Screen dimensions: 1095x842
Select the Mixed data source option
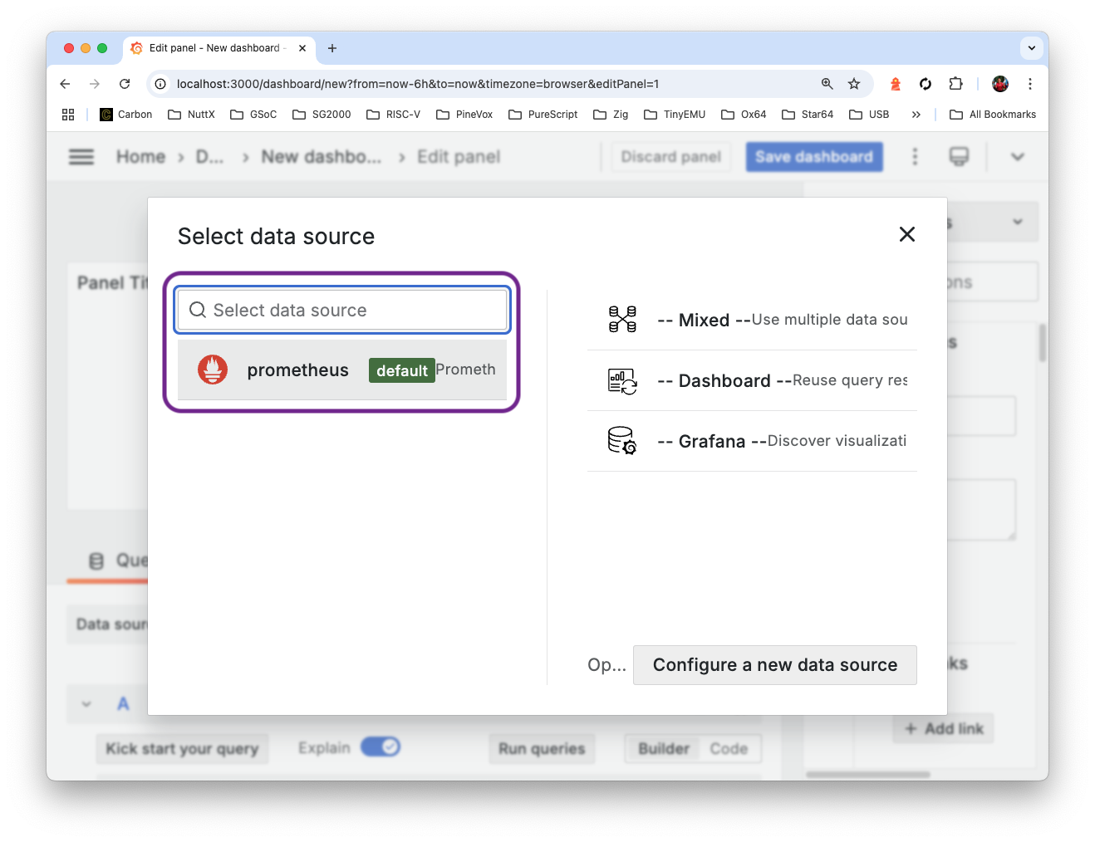point(752,320)
